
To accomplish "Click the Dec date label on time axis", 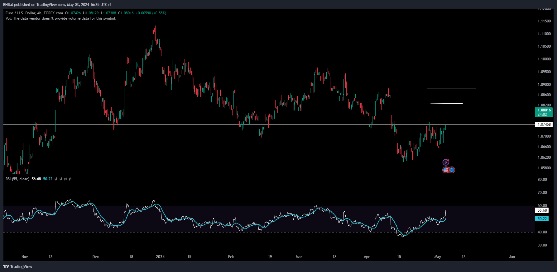I will 96,257.
